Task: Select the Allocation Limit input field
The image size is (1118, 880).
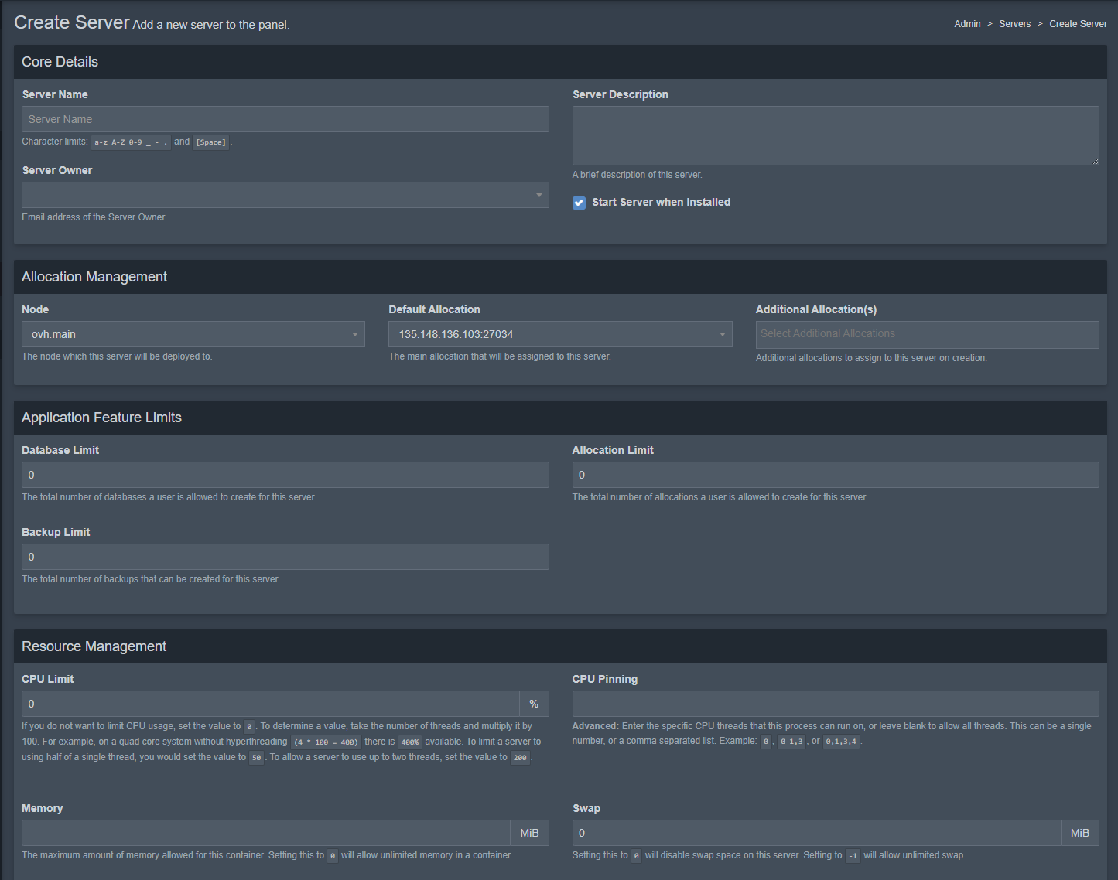Action: (835, 475)
